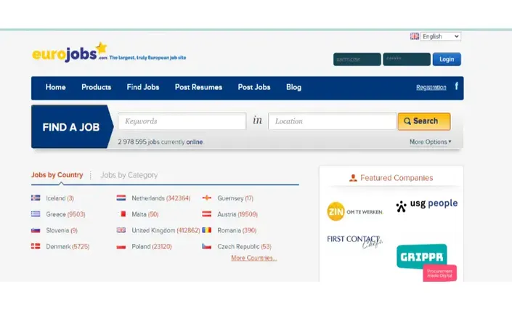The height and width of the screenshot is (310, 512).
Task: Click the Keywords search field
Action: 182,121
